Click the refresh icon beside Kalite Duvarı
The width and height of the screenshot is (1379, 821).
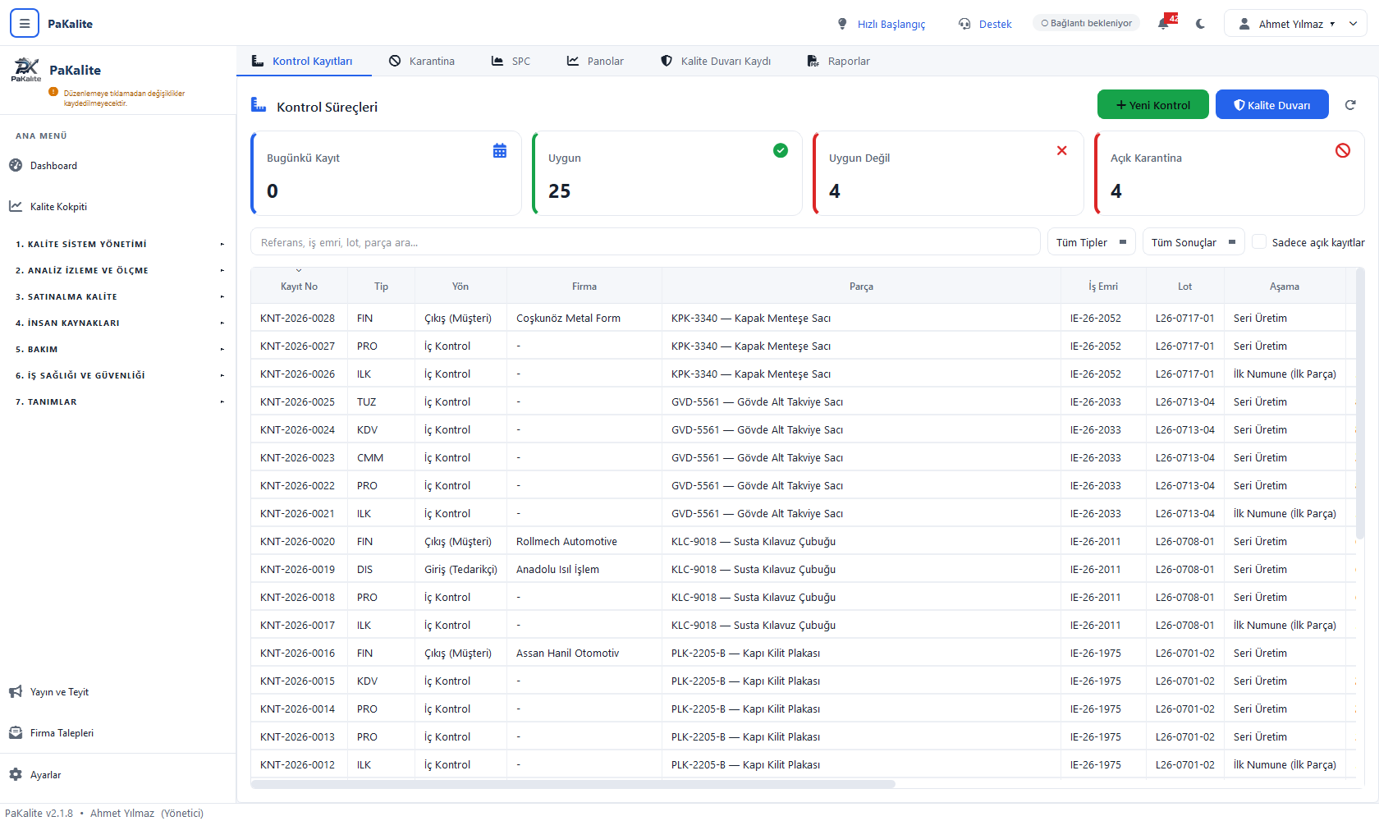tap(1350, 104)
